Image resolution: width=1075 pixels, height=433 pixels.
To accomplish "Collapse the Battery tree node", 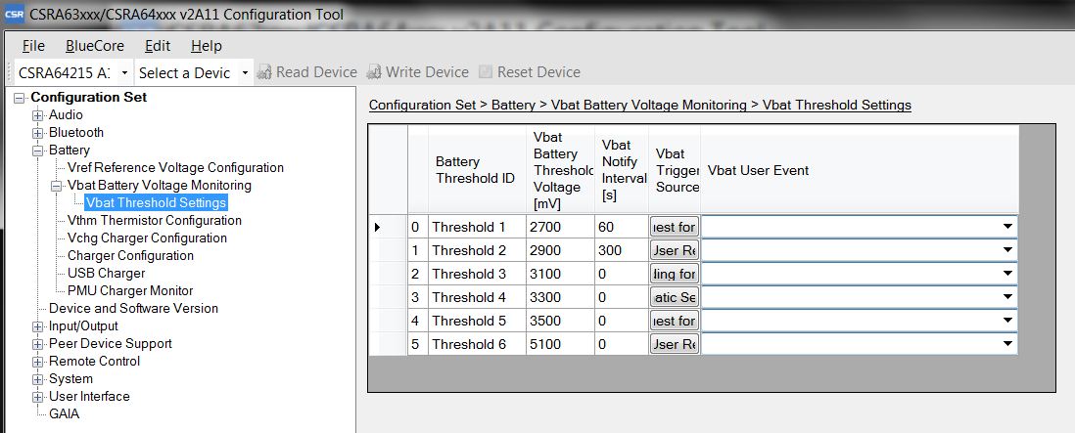I will 38,151.
